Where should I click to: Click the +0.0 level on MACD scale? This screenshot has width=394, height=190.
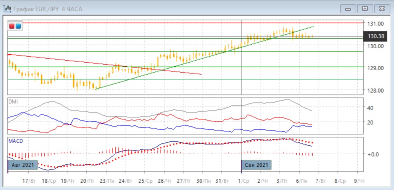pos(372,154)
